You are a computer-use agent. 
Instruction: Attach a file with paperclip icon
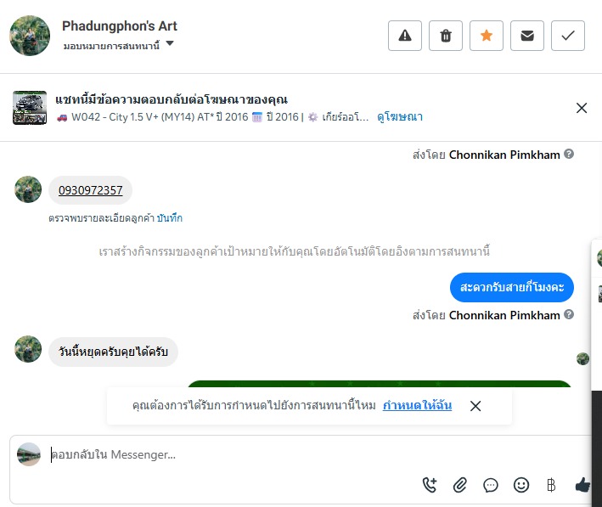(460, 485)
